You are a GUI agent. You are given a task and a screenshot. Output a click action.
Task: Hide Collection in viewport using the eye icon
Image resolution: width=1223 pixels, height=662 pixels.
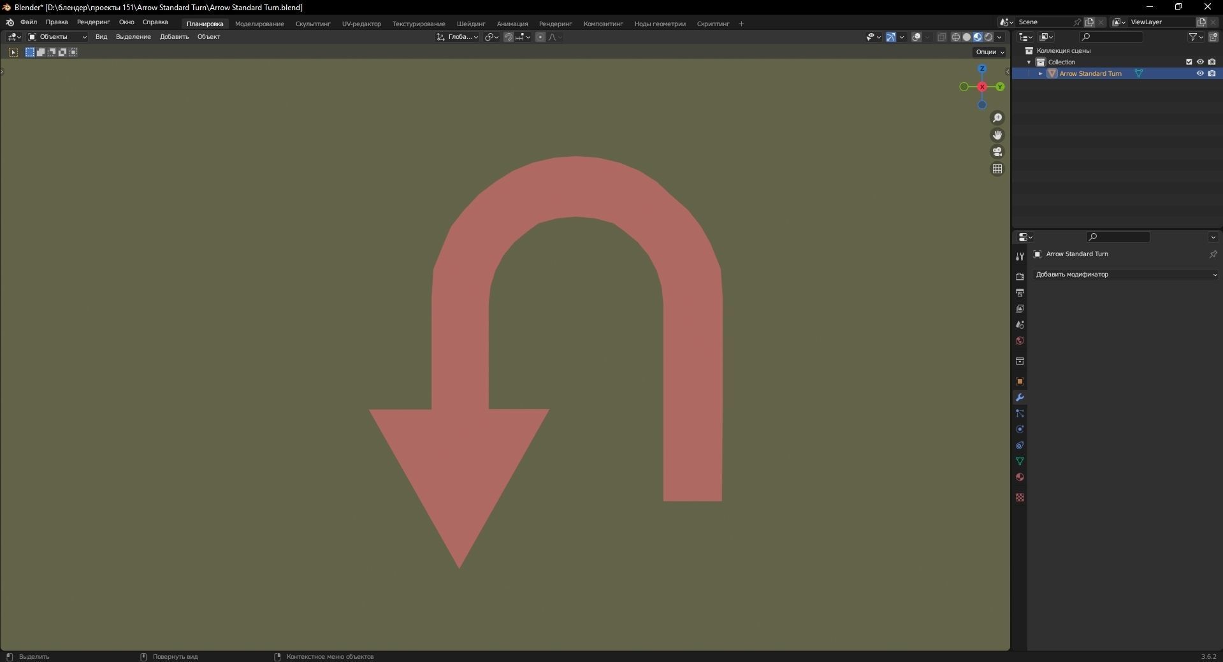[1200, 62]
